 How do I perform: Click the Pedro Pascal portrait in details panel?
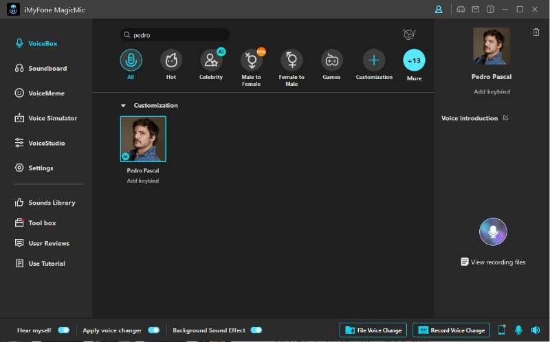(x=492, y=46)
